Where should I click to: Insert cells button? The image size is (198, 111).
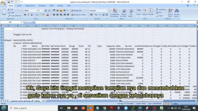pos(138,12)
